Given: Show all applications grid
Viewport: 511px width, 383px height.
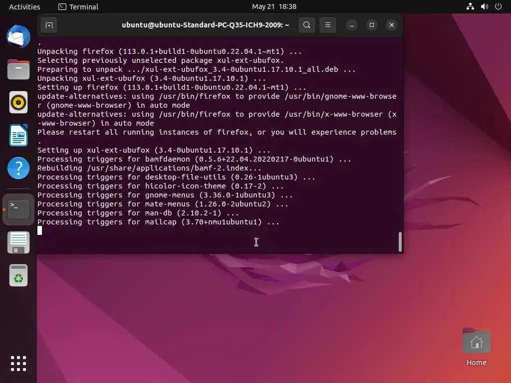Looking at the screenshot, I should click(18, 364).
